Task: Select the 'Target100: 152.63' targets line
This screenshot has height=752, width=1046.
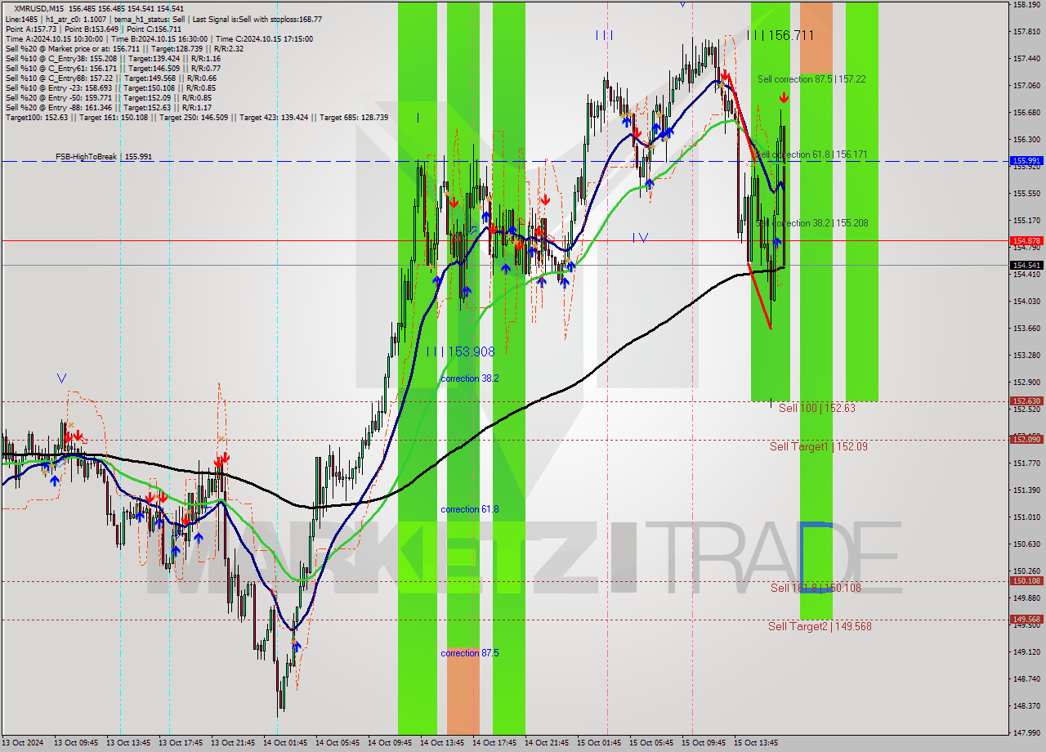Action: coord(196,117)
